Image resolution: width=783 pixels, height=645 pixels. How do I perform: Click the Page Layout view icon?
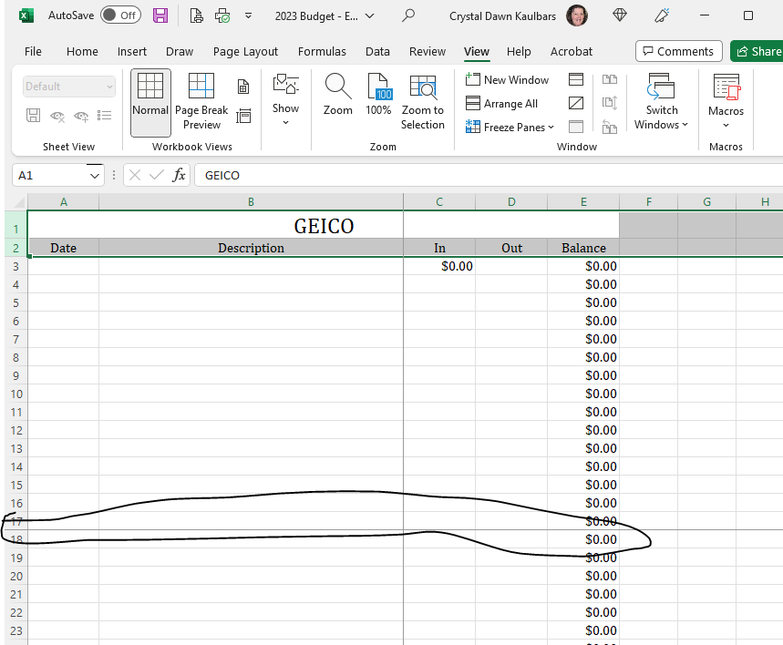[243, 87]
